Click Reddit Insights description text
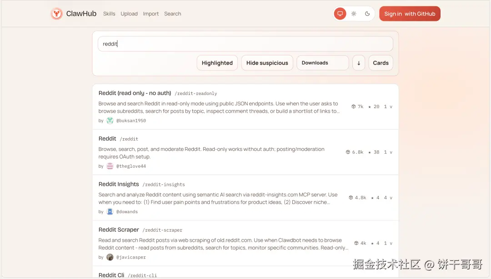The width and height of the screenshot is (491, 279). (x=218, y=199)
